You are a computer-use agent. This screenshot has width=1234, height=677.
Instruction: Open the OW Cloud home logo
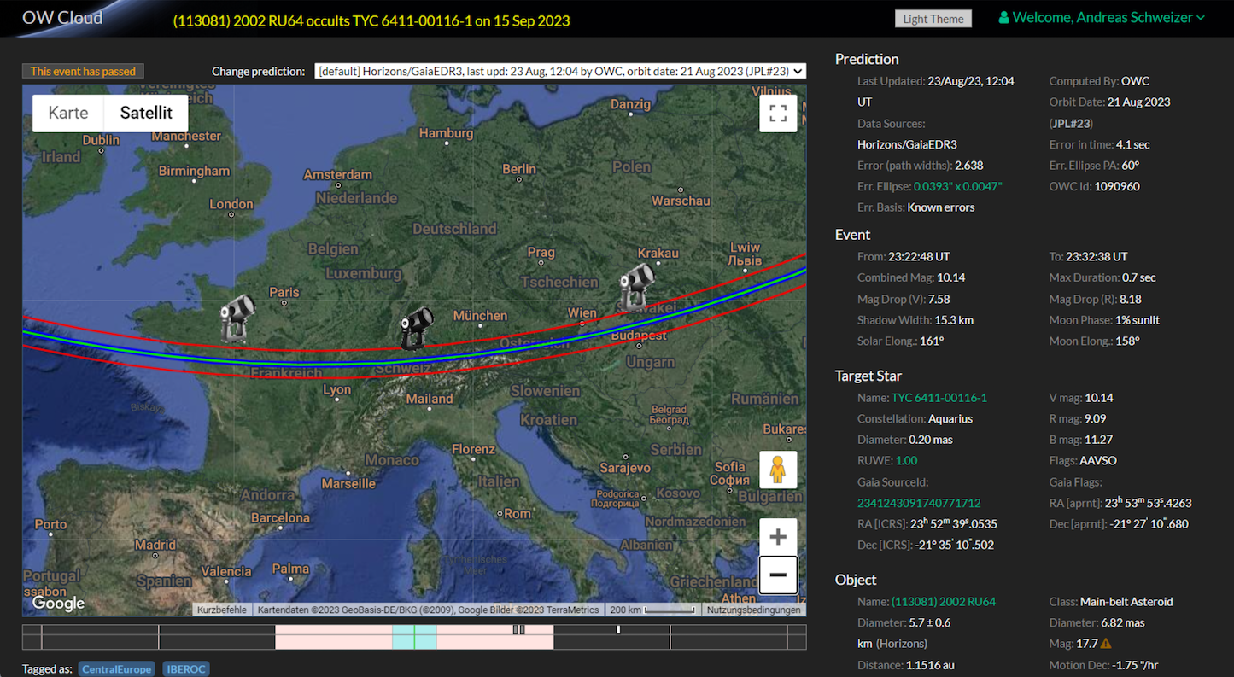[x=62, y=18]
